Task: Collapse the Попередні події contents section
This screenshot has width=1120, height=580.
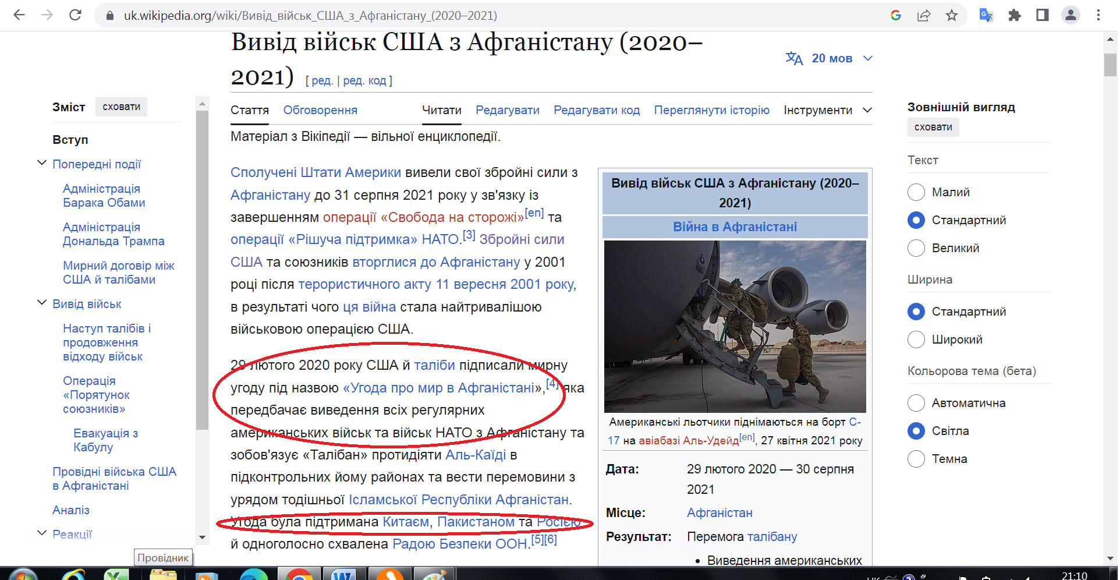Action: point(42,163)
